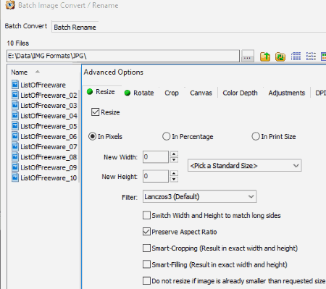The height and width of the screenshot is (289, 326).
Task: Click the New Height input field
Action: click(156, 176)
